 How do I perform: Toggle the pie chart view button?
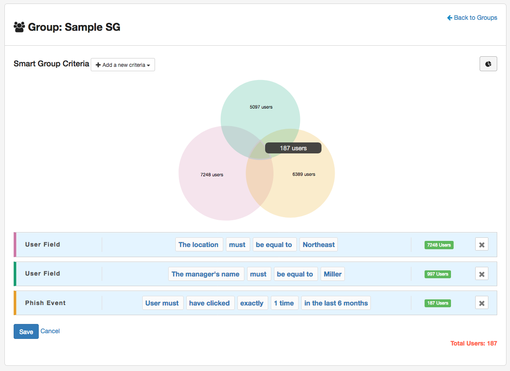(x=488, y=64)
